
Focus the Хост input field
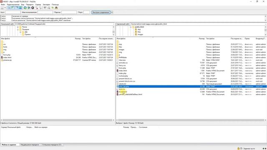click(x=13, y=12)
